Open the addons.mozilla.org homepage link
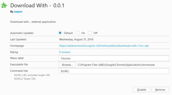Image resolution: width=172 pixels, height=95 pixels. click(104, 46)
